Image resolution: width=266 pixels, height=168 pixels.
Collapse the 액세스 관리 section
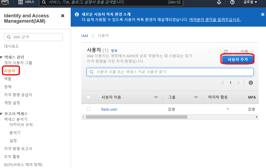1,57
